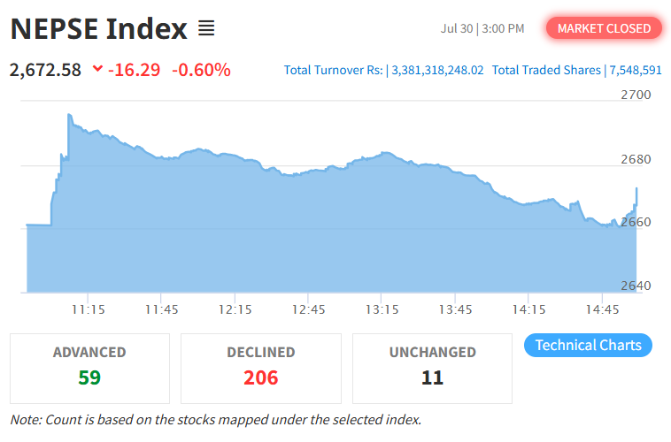Click the Technical Charts button
The height and width of the screenshot is (442, 671).
(x=588, y=345)
